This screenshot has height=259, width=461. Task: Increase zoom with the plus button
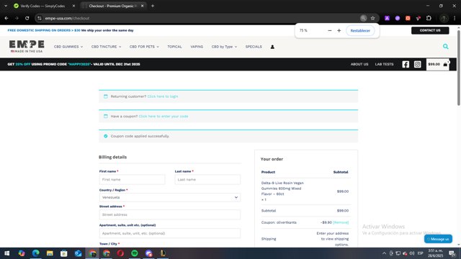coord(339,30)
